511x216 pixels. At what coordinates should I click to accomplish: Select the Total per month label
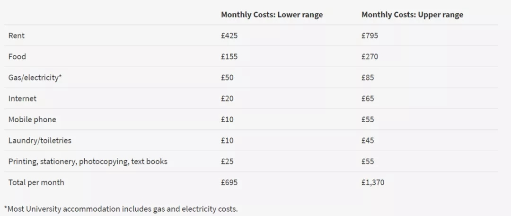pos(36,182)
